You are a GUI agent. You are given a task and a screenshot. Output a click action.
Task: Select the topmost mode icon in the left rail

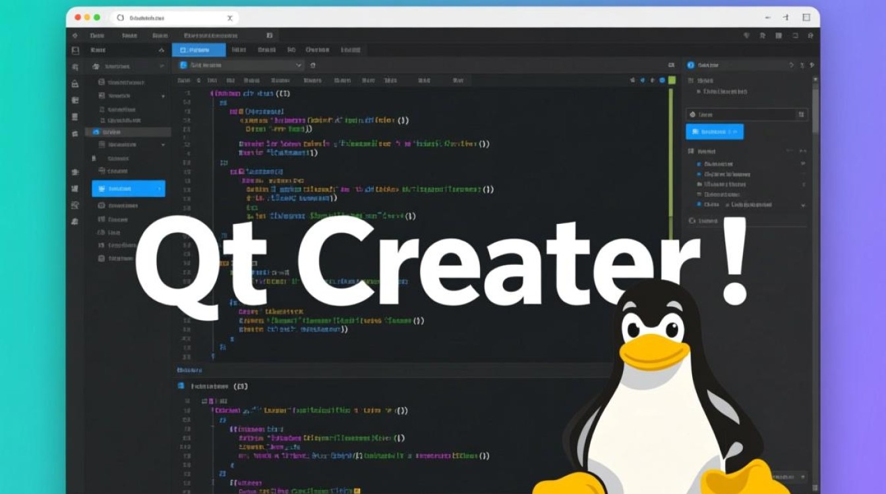[74, 51]
